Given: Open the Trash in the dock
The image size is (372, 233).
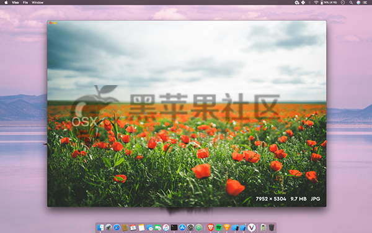Looking at the screenshot, I should 272,227.
